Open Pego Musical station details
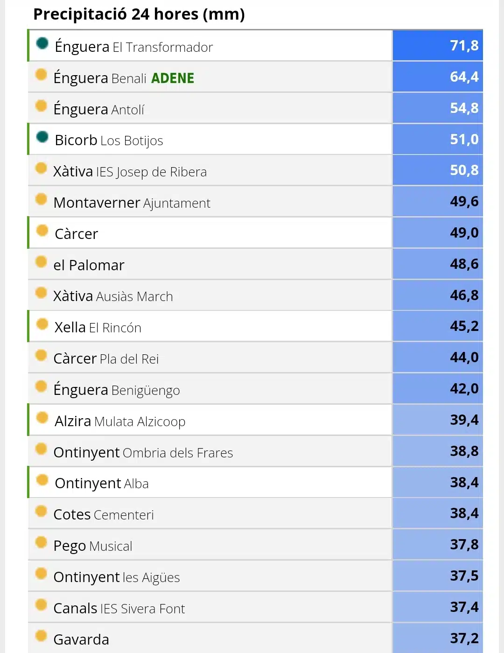Image resolution: width=504 pixels, height=653 pixels. pyautogui.click(x=93, y=546)
